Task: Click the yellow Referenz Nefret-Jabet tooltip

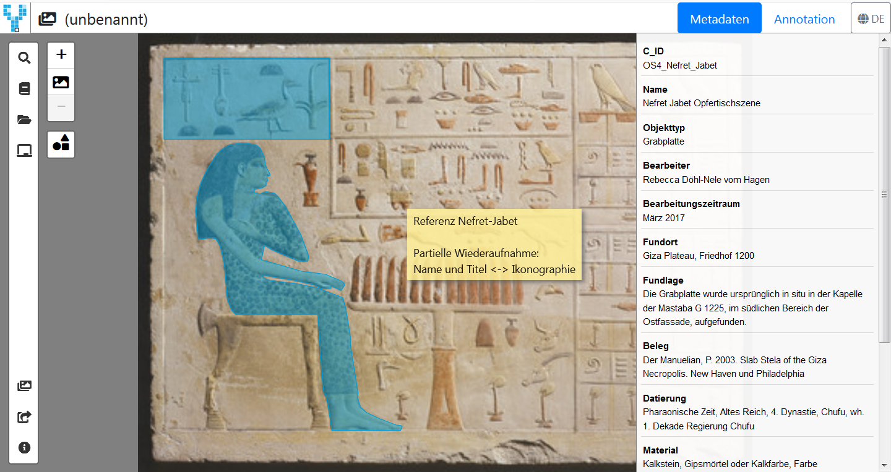Action: click(494, 245)
